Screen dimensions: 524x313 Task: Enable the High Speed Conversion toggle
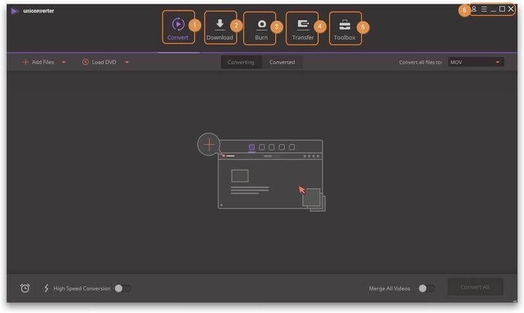(x=122, y=288)
